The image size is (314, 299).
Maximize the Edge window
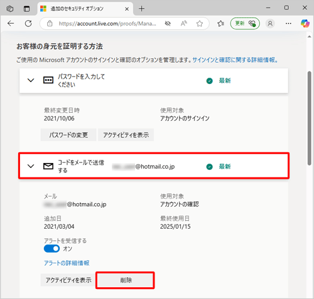click(x=286, y=8)
